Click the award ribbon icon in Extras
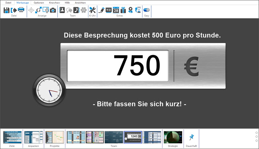Image resolution: width=259 pixels, height=149 pixels. pos(130,10)
